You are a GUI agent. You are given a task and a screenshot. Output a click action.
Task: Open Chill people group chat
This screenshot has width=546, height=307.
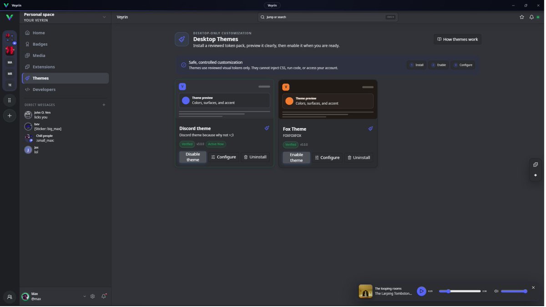click(65, 138)
